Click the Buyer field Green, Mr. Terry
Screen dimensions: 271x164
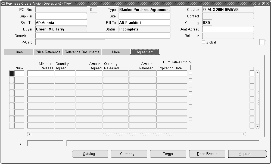point(61,29)
